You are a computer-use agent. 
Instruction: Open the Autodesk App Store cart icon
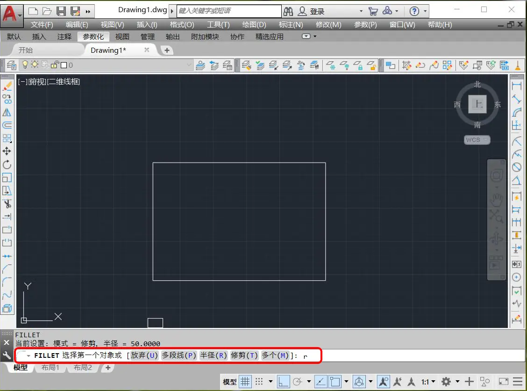click(373, 11)
